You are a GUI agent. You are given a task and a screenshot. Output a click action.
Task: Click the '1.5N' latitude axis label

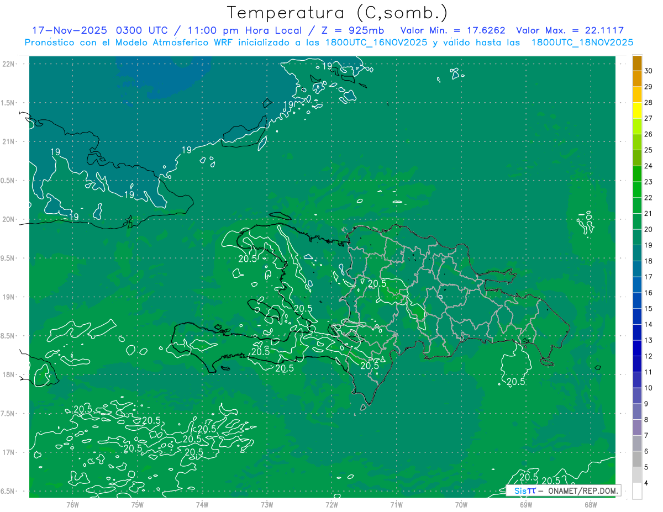pyautogui.click(x=8, y=103)
